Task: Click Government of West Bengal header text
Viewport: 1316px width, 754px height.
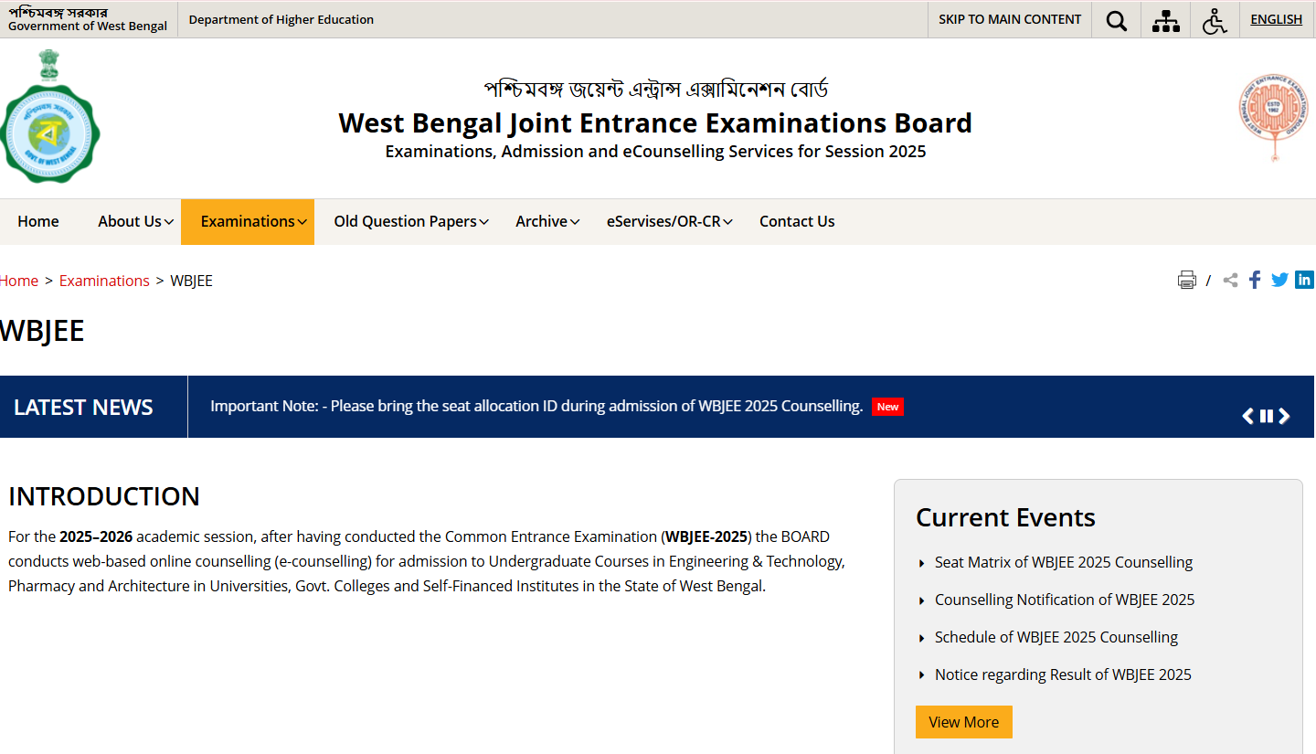Action: 88,26
